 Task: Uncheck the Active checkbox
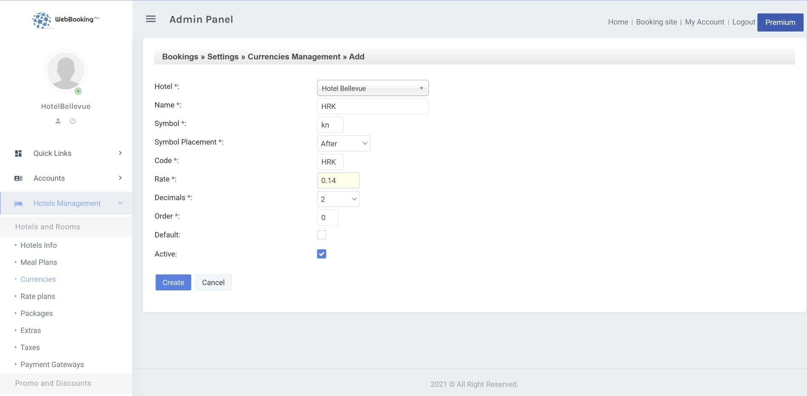tap(322, 254)
